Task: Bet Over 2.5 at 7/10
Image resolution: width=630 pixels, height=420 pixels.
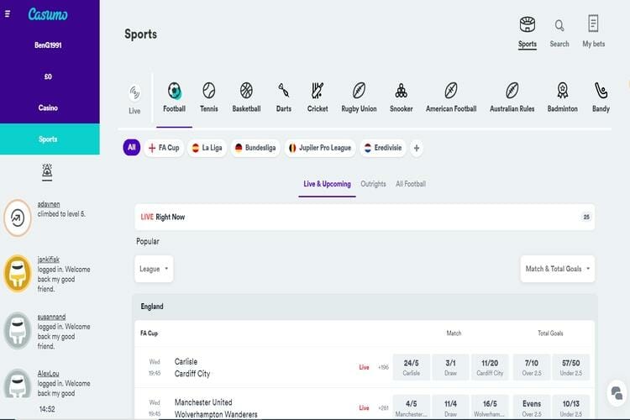Action: [x=532, y=367]
